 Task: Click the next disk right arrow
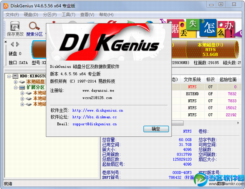tap(18, 44)
